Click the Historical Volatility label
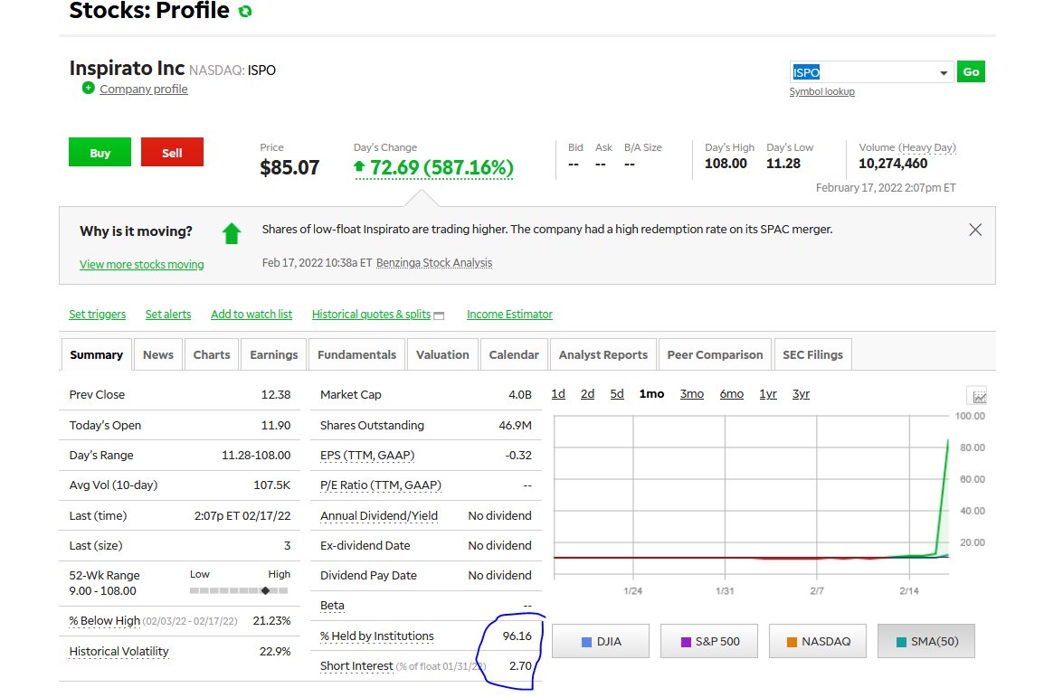 pos(119,652)
